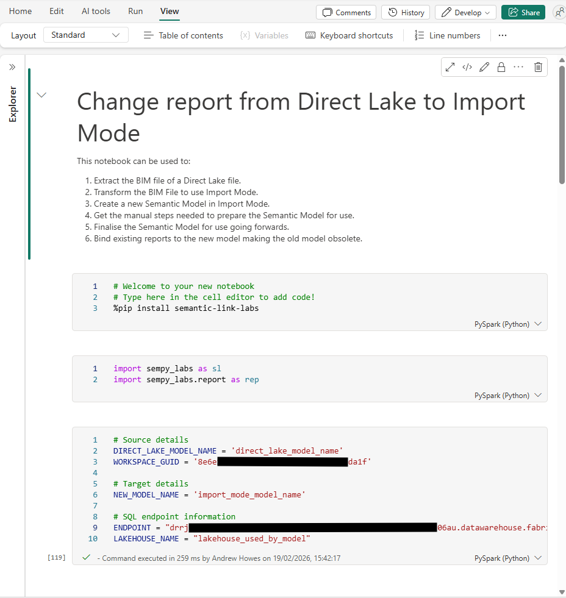Switch to the View menu
Screen dimensions: 566x598
(x=169, y=11)
